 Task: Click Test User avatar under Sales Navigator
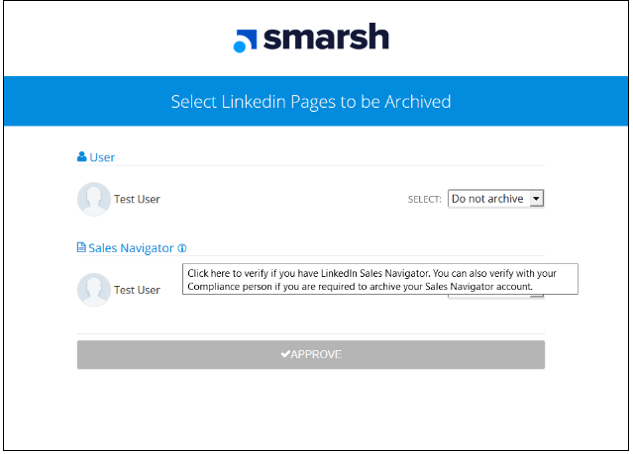tap(94, 290)
